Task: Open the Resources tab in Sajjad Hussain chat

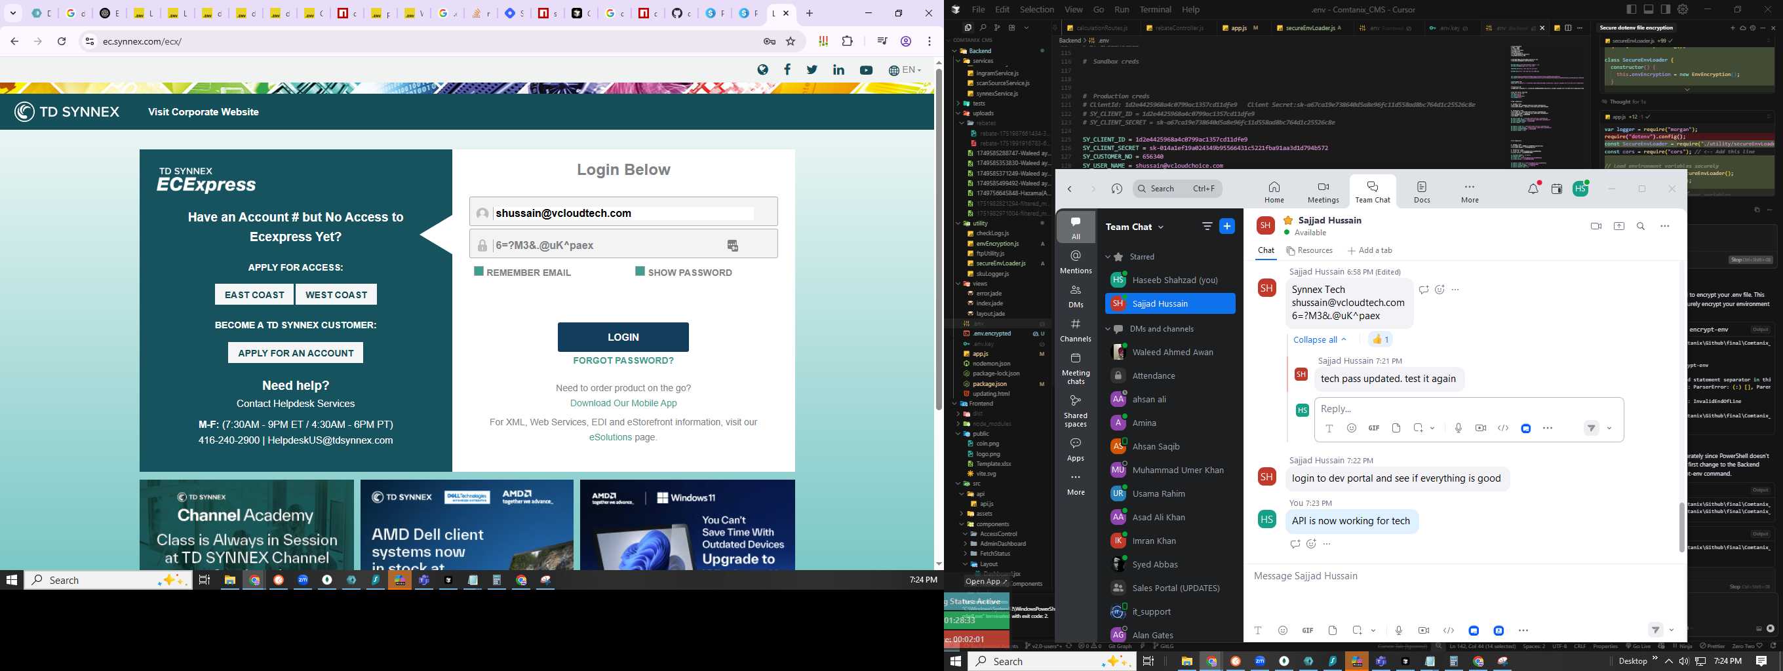Action: (1309, 250)
